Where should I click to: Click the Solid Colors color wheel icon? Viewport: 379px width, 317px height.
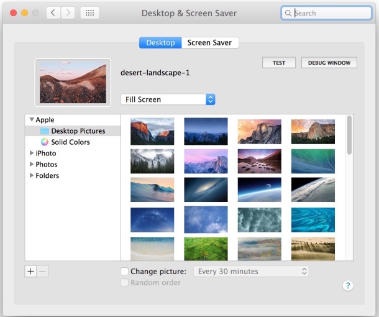45,142
